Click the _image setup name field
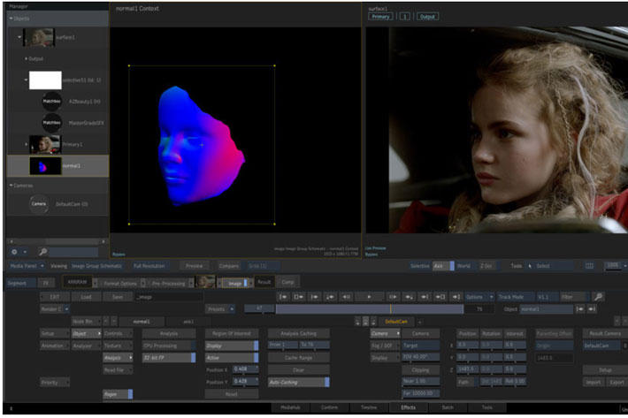628x418 pixels. point(169,297)
